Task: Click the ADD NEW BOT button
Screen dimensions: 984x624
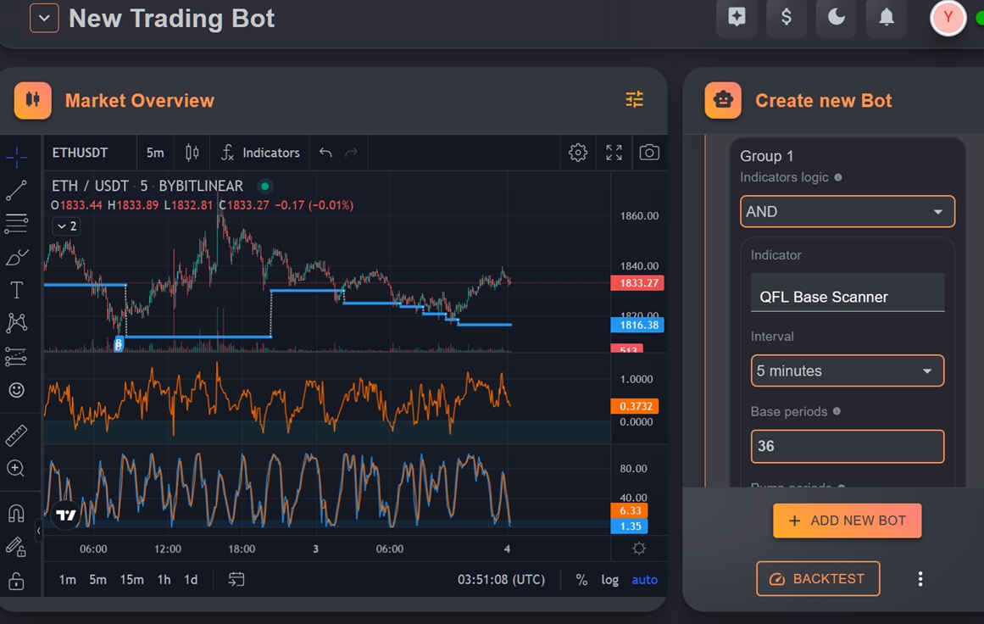Action: point(848,521)
